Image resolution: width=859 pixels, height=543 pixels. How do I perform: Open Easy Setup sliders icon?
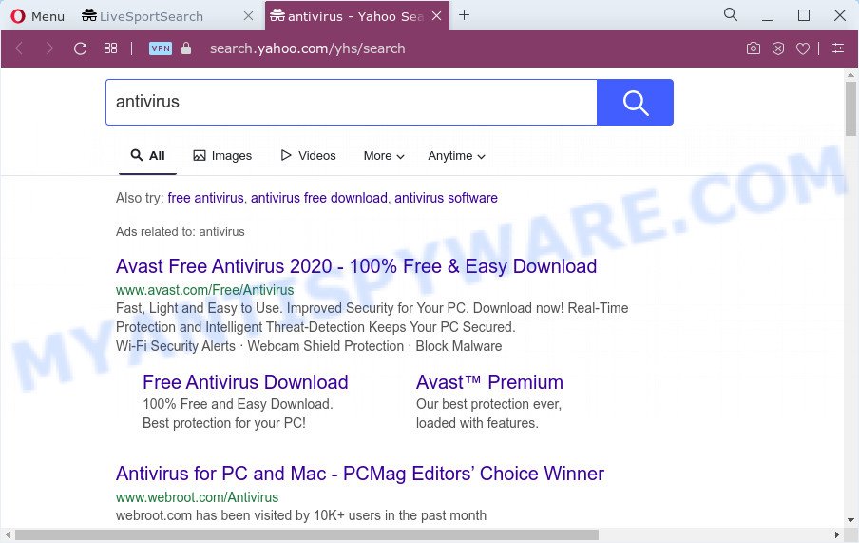(838, 48)
